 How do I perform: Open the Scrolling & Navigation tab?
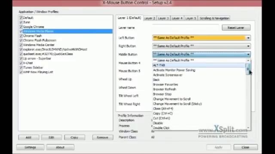tap(214, 18)
